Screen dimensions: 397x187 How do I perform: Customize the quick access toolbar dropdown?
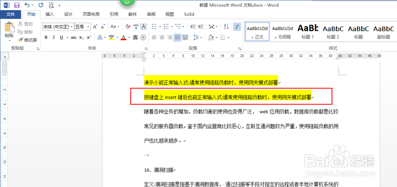coord(59,5)
